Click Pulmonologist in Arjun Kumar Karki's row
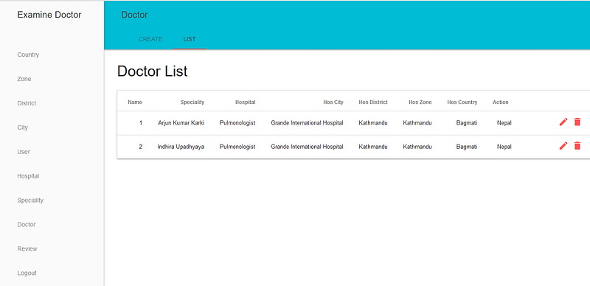The width and height of the screenshot is (590, 286). 237,122
